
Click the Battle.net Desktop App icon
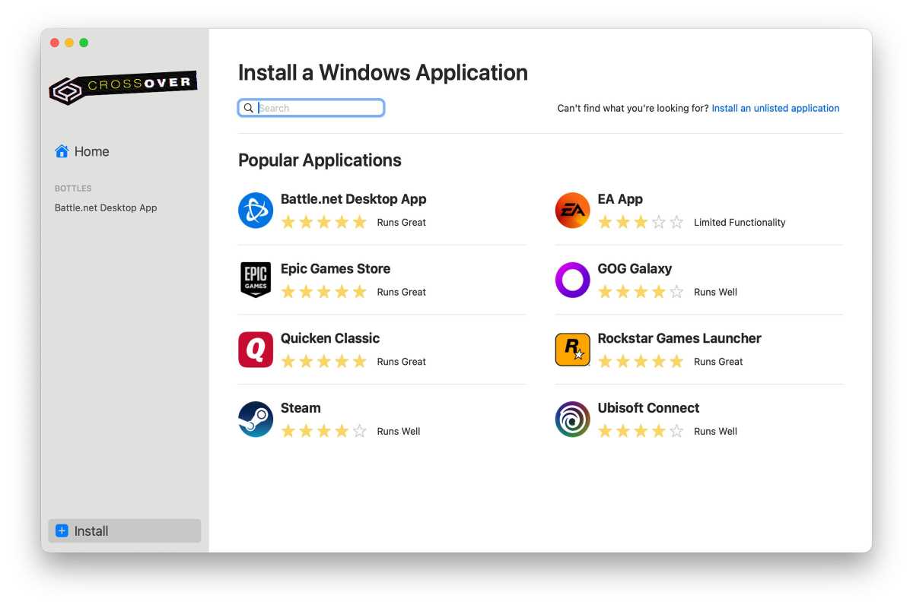[256, 211]
